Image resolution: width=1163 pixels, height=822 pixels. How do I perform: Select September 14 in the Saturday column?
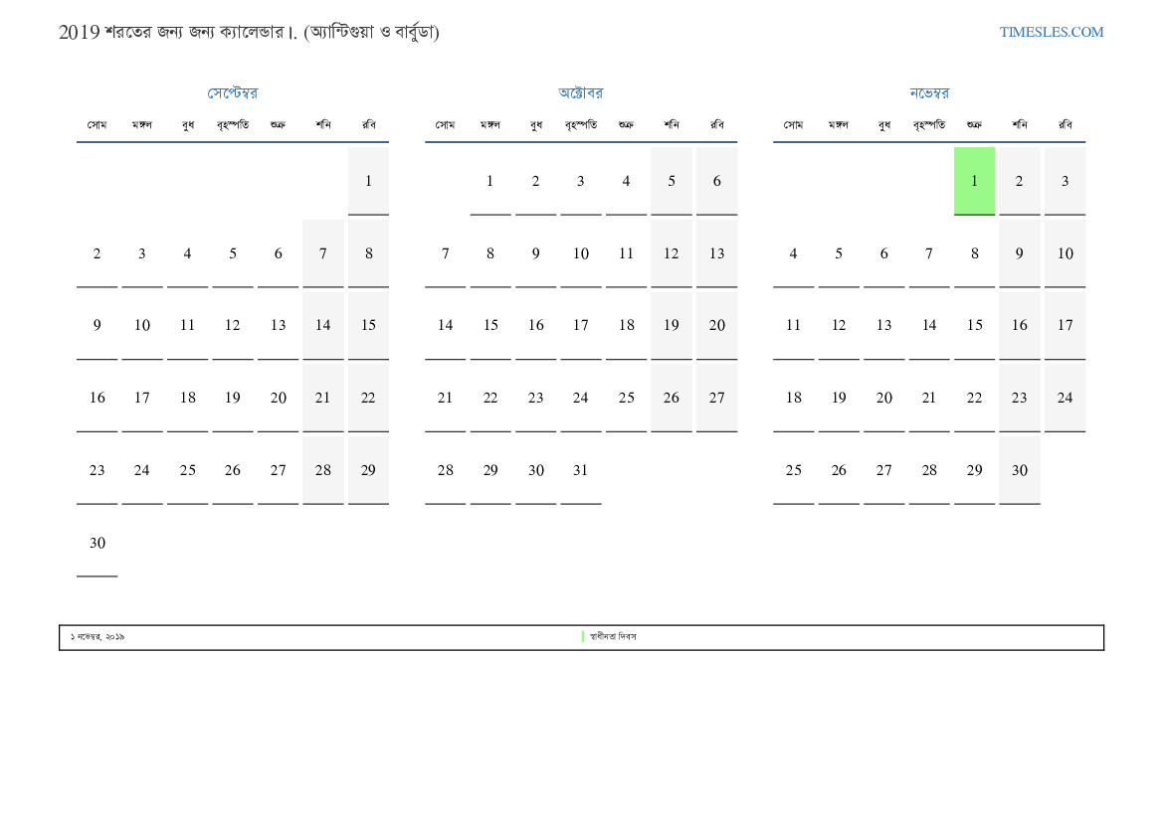click(x=322, y=325)
